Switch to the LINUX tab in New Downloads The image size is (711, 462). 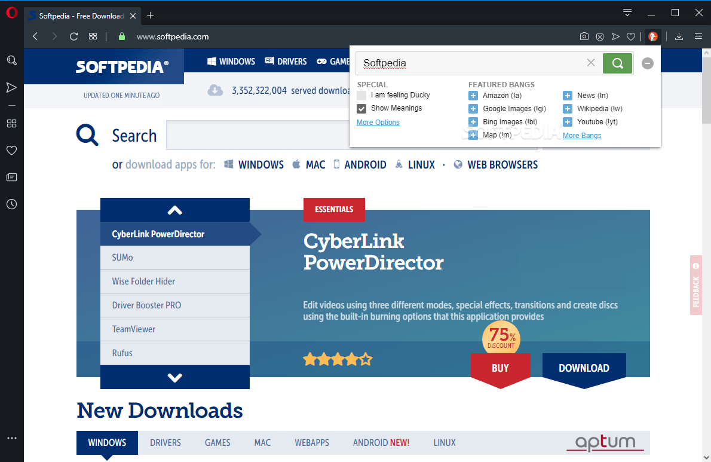pos(445,442)
